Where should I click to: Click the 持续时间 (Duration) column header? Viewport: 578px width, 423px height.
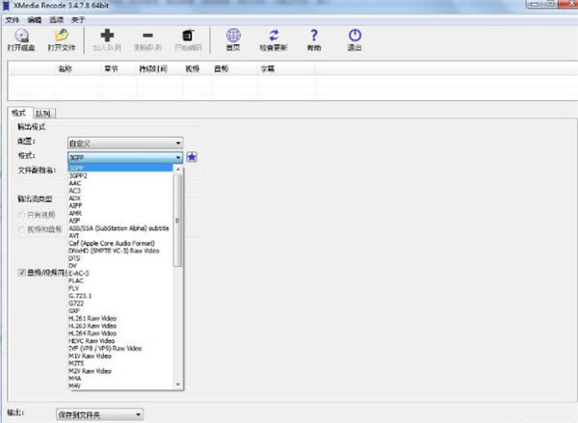(x=153, y=68)
